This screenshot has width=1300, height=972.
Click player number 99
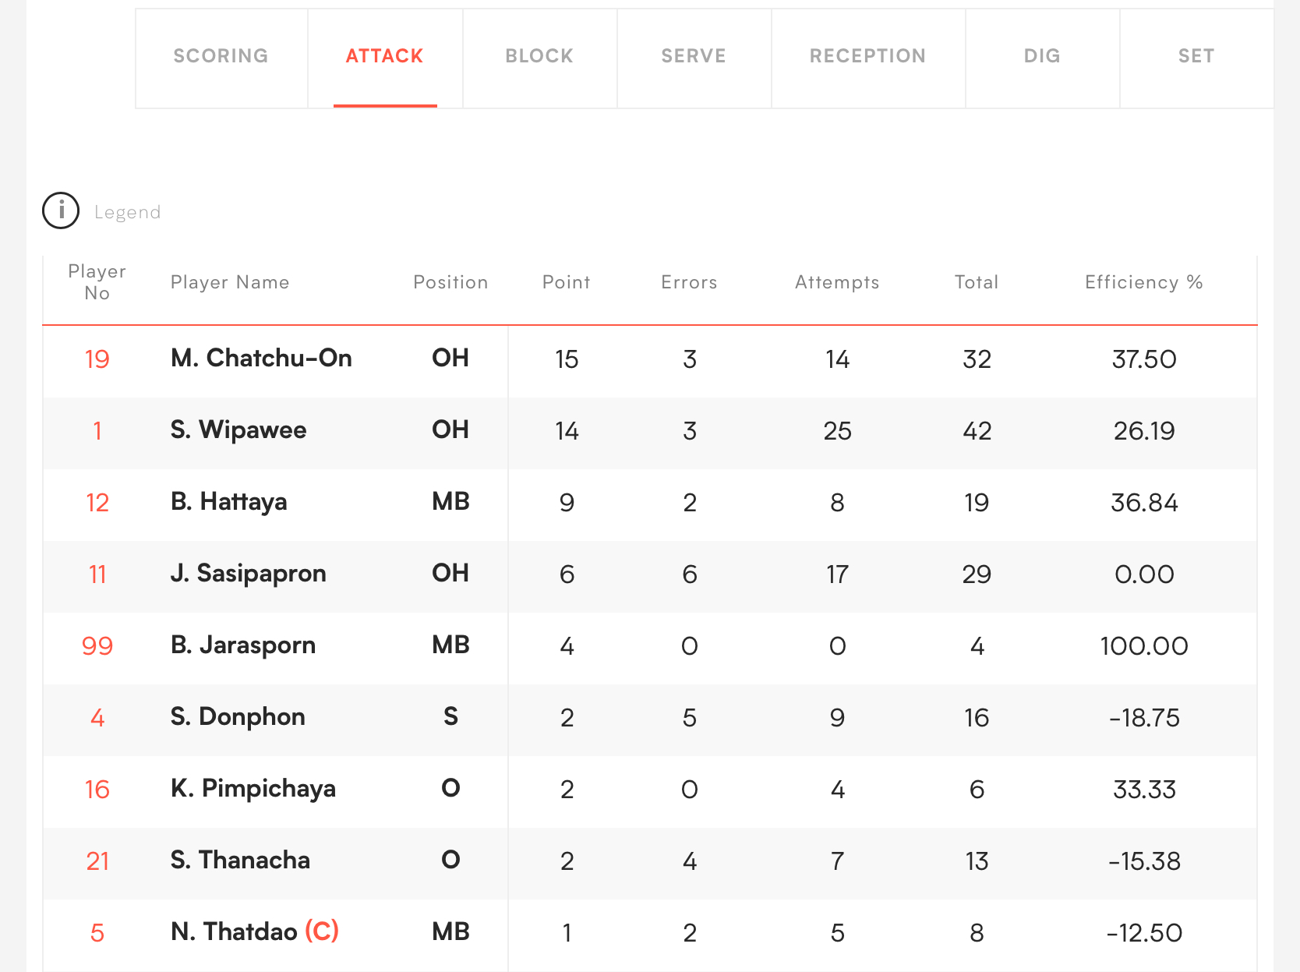(97, 646)
